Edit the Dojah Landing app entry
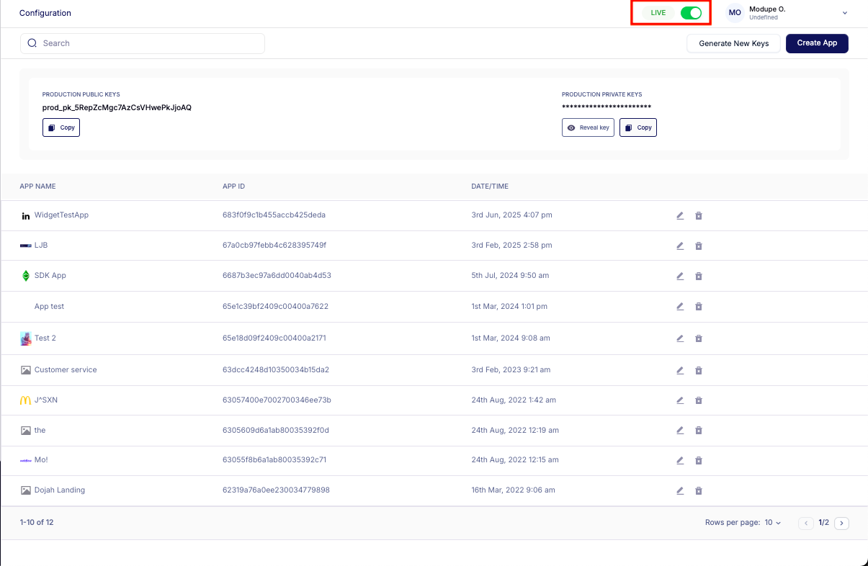Image resolution: width=868 pixels, height=566 pixels. click(x=680, y=490)
